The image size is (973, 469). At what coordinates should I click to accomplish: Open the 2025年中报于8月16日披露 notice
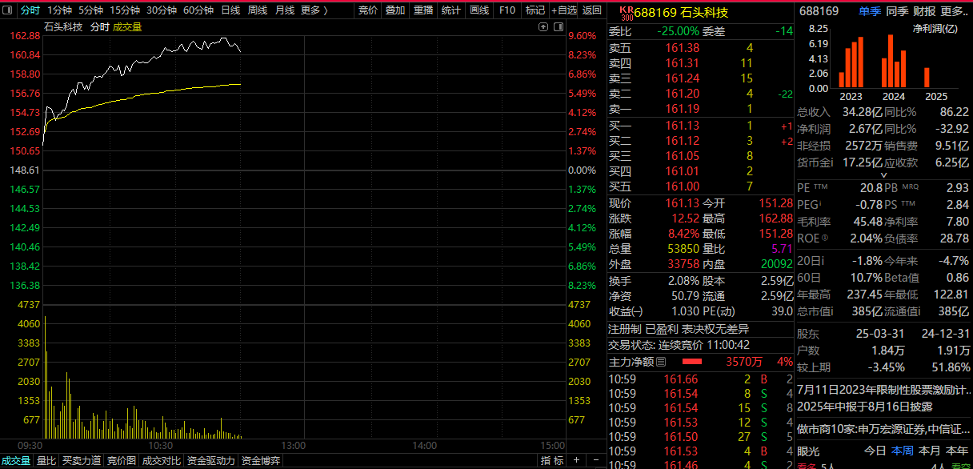click(865, 406)
